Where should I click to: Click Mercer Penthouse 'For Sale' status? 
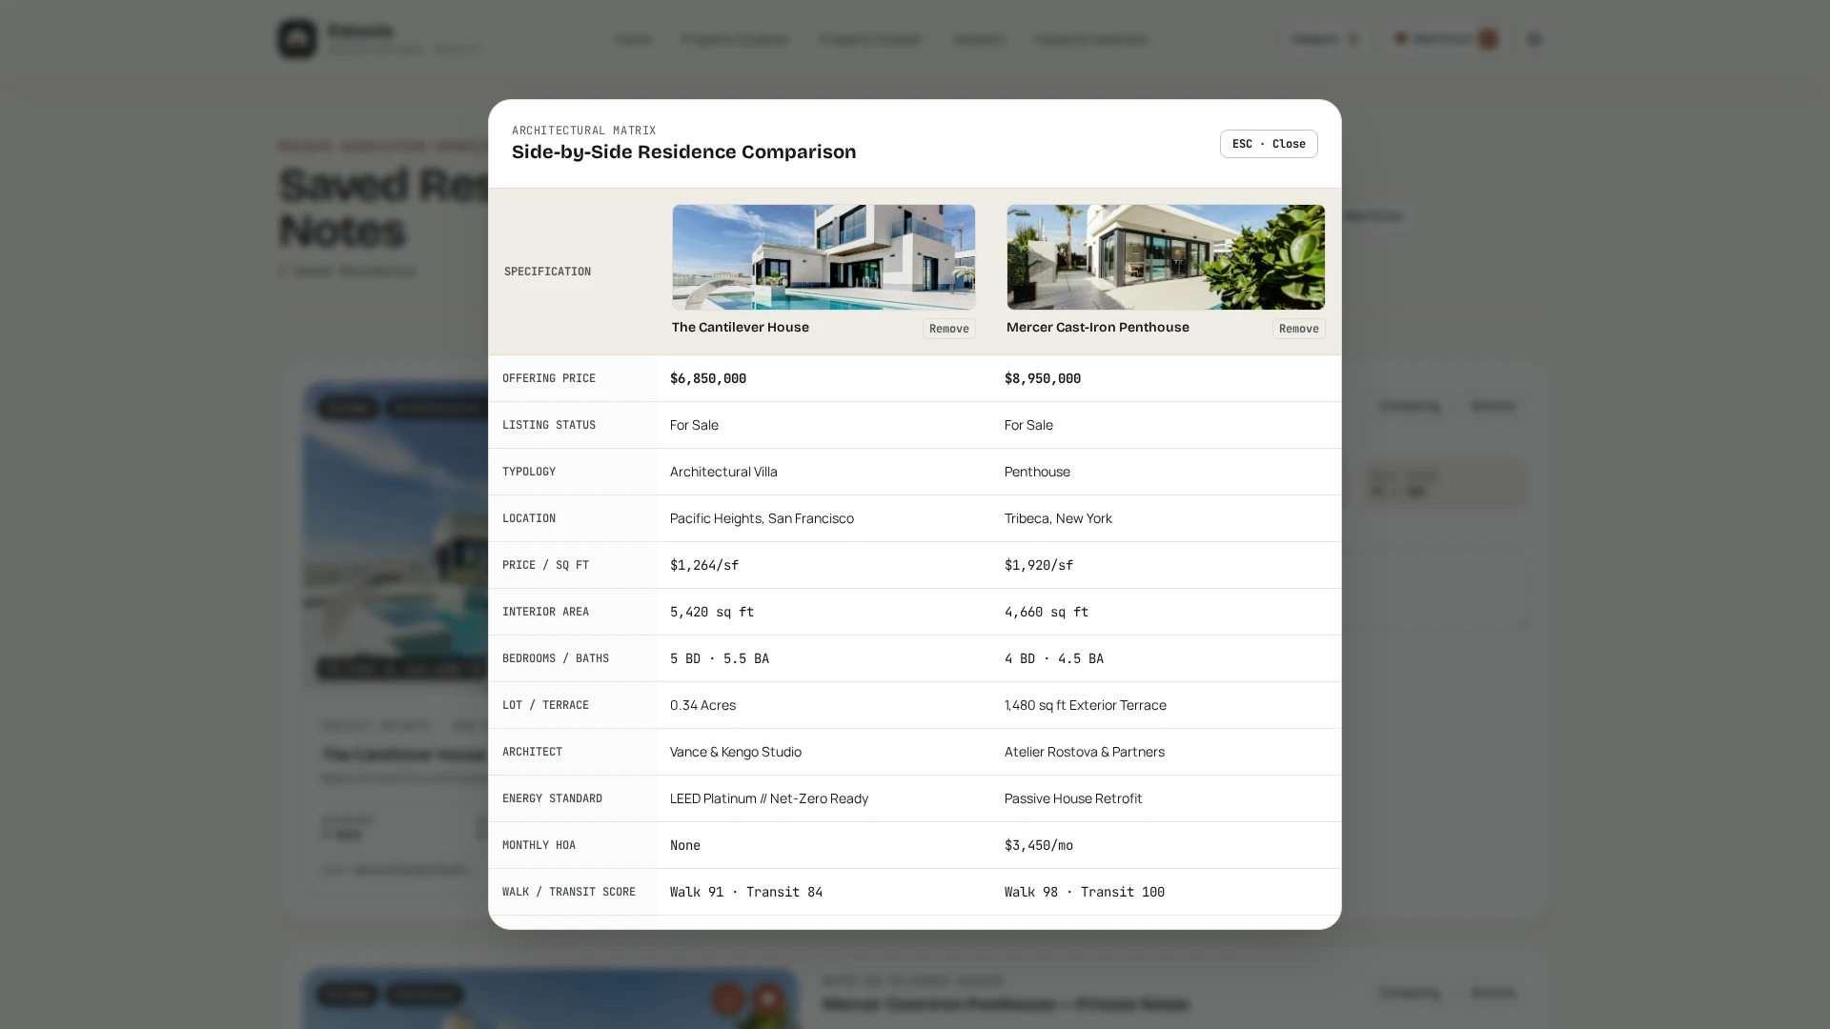pos(1028,425)
